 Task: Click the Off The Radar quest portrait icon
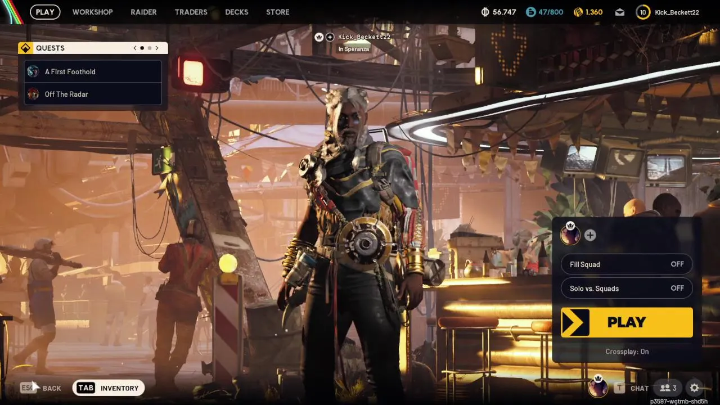coord(33,94)
